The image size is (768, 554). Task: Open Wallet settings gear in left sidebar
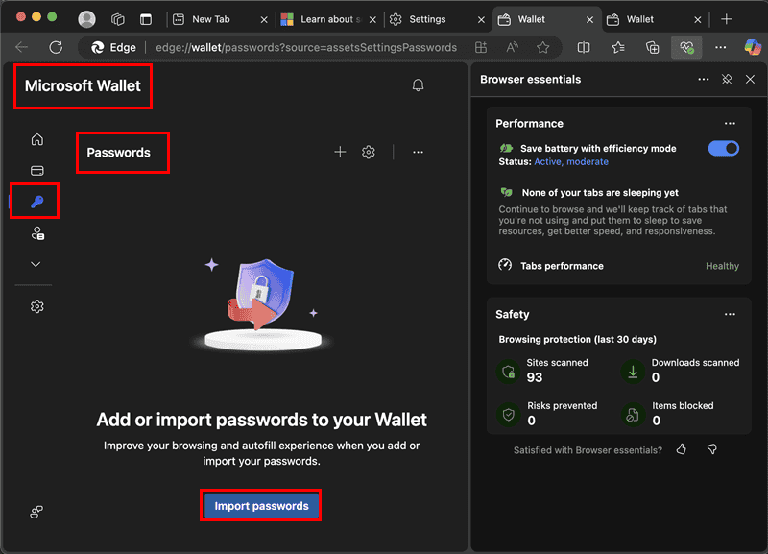(x=37, y=306)
